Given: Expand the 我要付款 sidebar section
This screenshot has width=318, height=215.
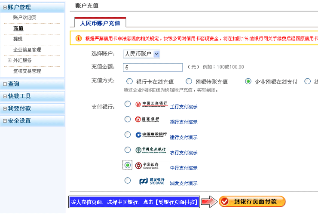Looking at the screenshot, I should pyautogui.click(x=5, y=109).
